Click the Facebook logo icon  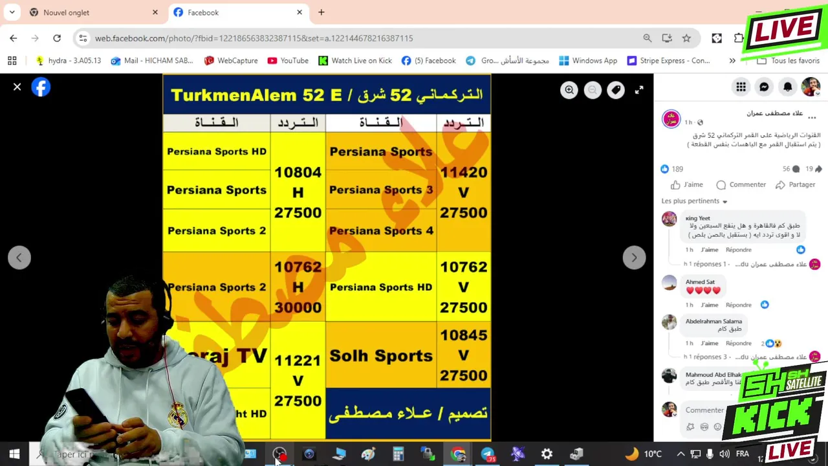[x=41, y=87]
